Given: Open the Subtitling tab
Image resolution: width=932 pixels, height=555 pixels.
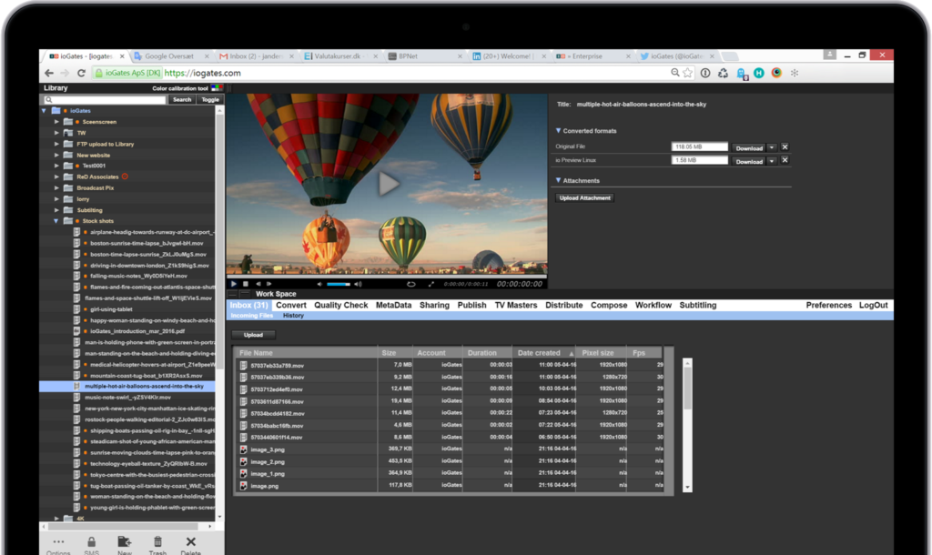Looking at the screenshot, I should [x=697, y=306].
